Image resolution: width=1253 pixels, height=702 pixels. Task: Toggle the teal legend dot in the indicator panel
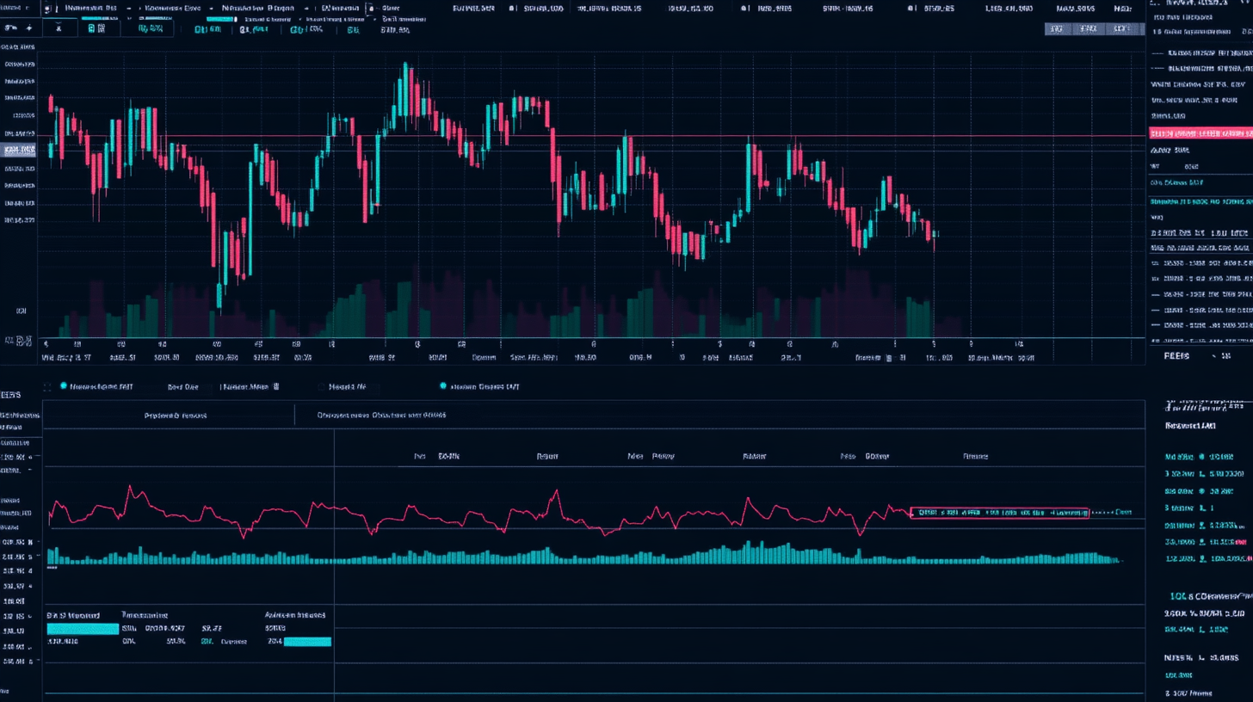point(64,386)
